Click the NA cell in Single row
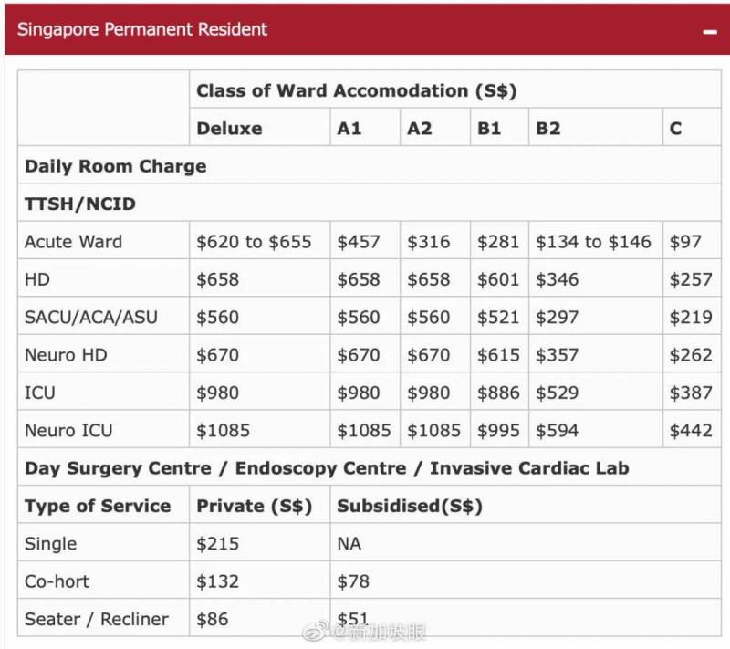Image resolution: width=730 pixels, height=649 pixels. point(349,544)
